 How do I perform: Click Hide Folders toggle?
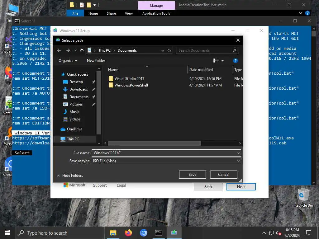pos(70,176)
